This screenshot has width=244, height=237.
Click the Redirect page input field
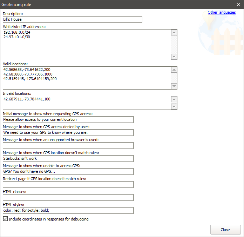68,184
